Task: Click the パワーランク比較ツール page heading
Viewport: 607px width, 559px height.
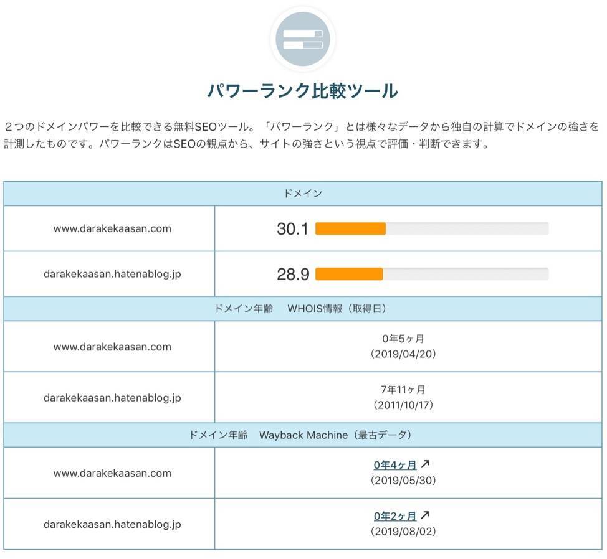Action: point(303,92)
